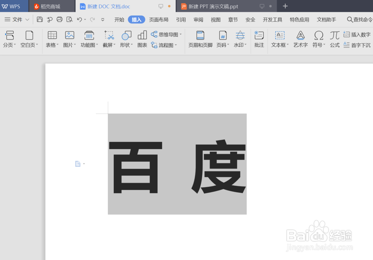The width and height of the screenshot is (373, 260).
Task: Insert a picture using 图片
Action: 69,39
